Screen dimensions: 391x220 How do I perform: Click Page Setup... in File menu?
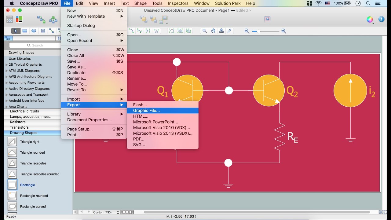point(94,129)
